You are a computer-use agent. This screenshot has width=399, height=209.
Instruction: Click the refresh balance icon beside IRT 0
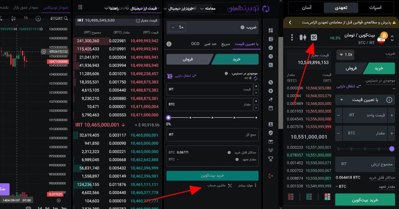(256, 78)
